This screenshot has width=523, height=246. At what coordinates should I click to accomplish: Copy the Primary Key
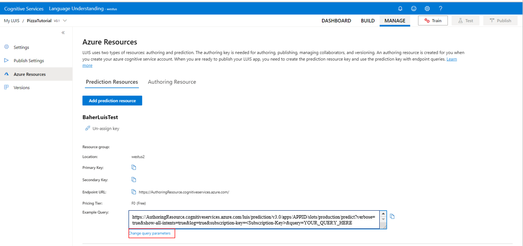(x=134, y=167)
